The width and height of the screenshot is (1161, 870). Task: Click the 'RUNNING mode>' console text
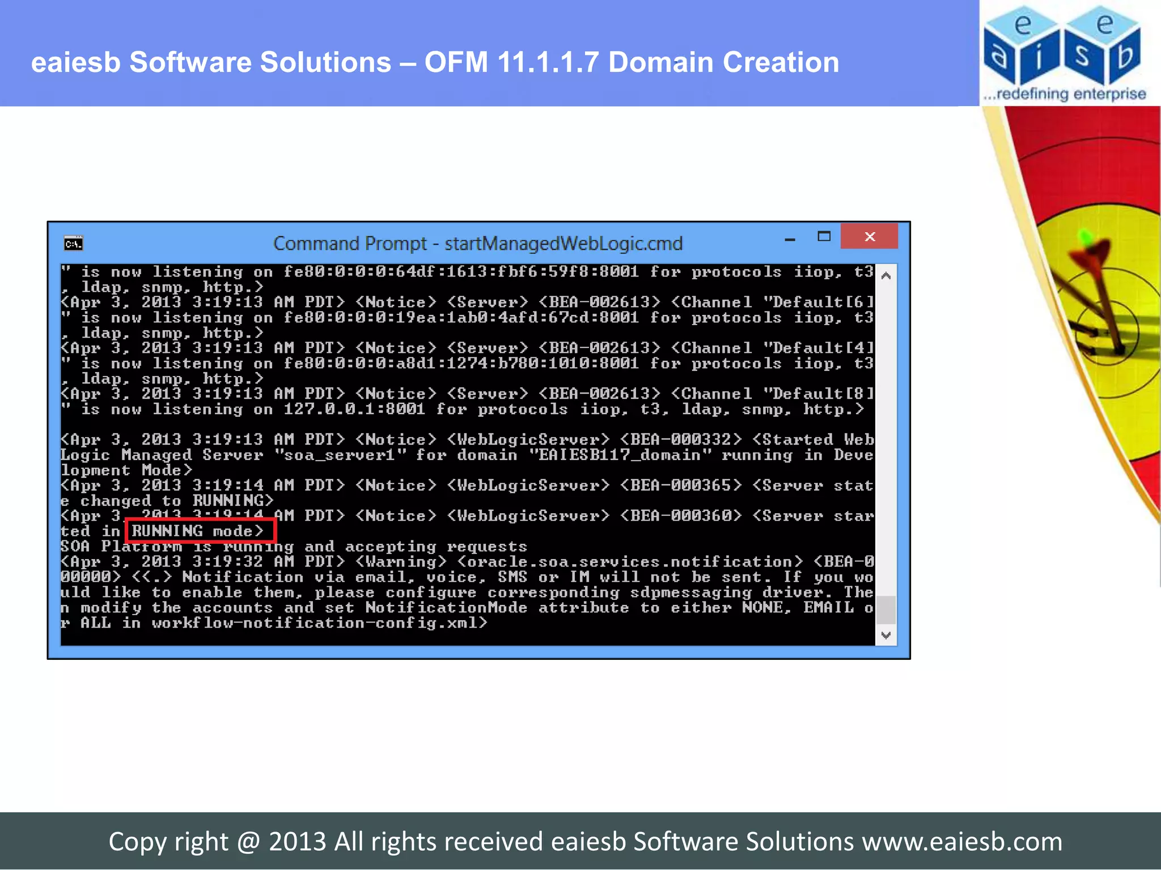[198, 531]
